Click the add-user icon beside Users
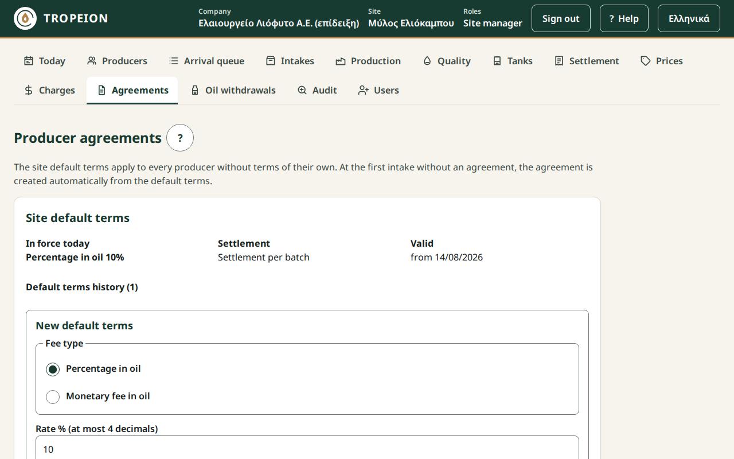The height and width of the screenshot is (459, 734). tap(364, 90)
